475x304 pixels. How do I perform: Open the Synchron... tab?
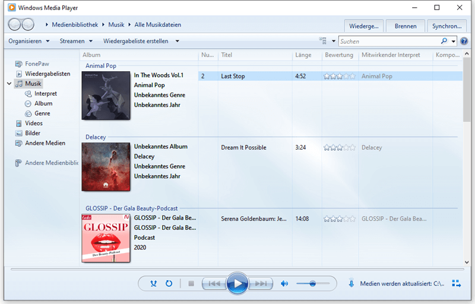click(x=447, y=26)
